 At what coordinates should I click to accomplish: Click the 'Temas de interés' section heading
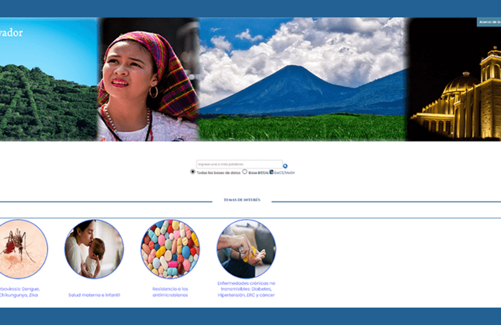241,200
